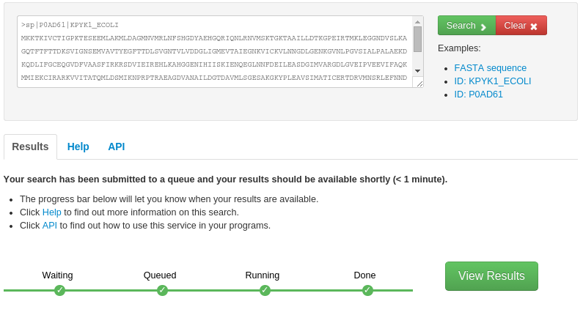Click the Waiting step checkmark icon
Viewport: 583px width, 315px height.
[59, 290]
